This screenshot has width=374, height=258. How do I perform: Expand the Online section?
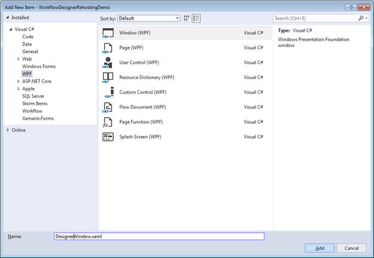[8, 130]
